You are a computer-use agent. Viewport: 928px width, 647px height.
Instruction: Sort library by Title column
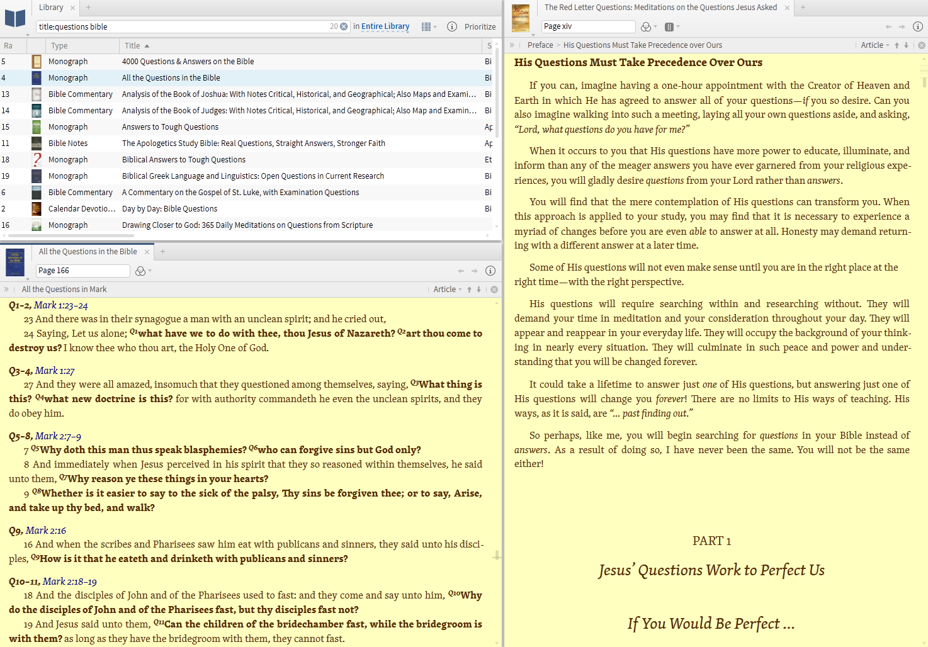(x=132, y=45)
